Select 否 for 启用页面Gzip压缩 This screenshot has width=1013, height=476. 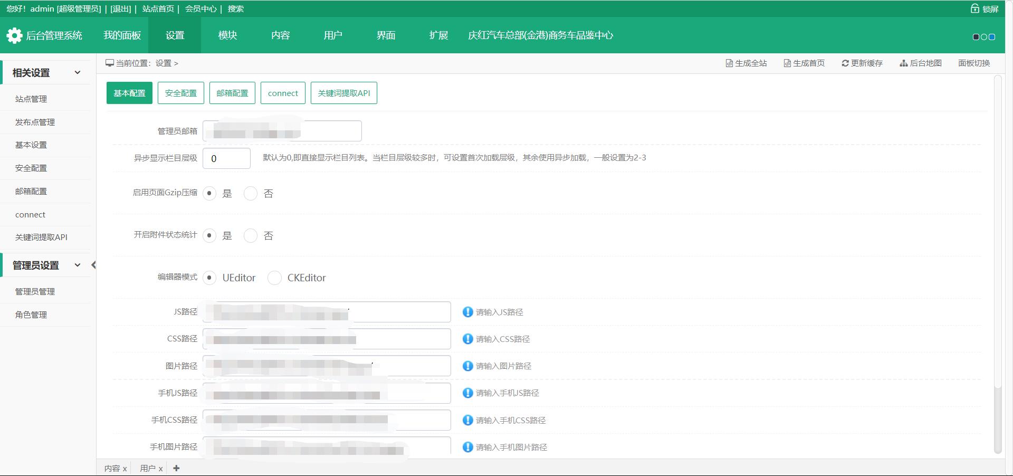(251, 193)
